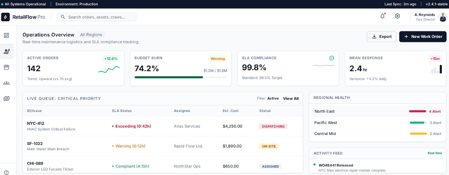This screenshot has width=449, height=175.
Task: Click the North East red health bar
Action: coord(418,112)
